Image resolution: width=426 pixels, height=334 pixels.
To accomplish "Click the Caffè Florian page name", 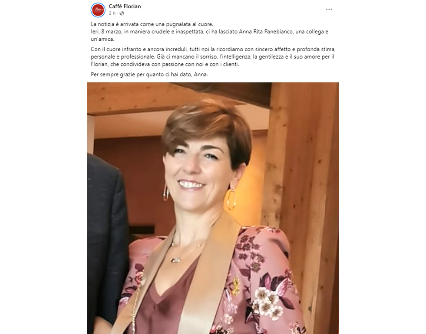I will click(125, 6).
